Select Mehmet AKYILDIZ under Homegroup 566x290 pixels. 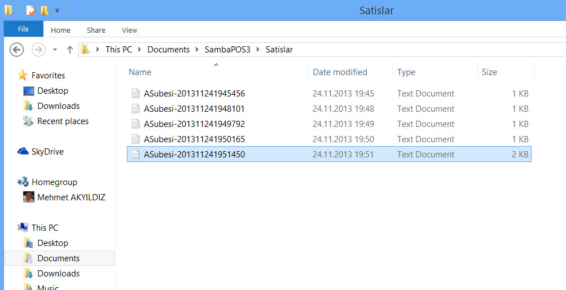71,197
